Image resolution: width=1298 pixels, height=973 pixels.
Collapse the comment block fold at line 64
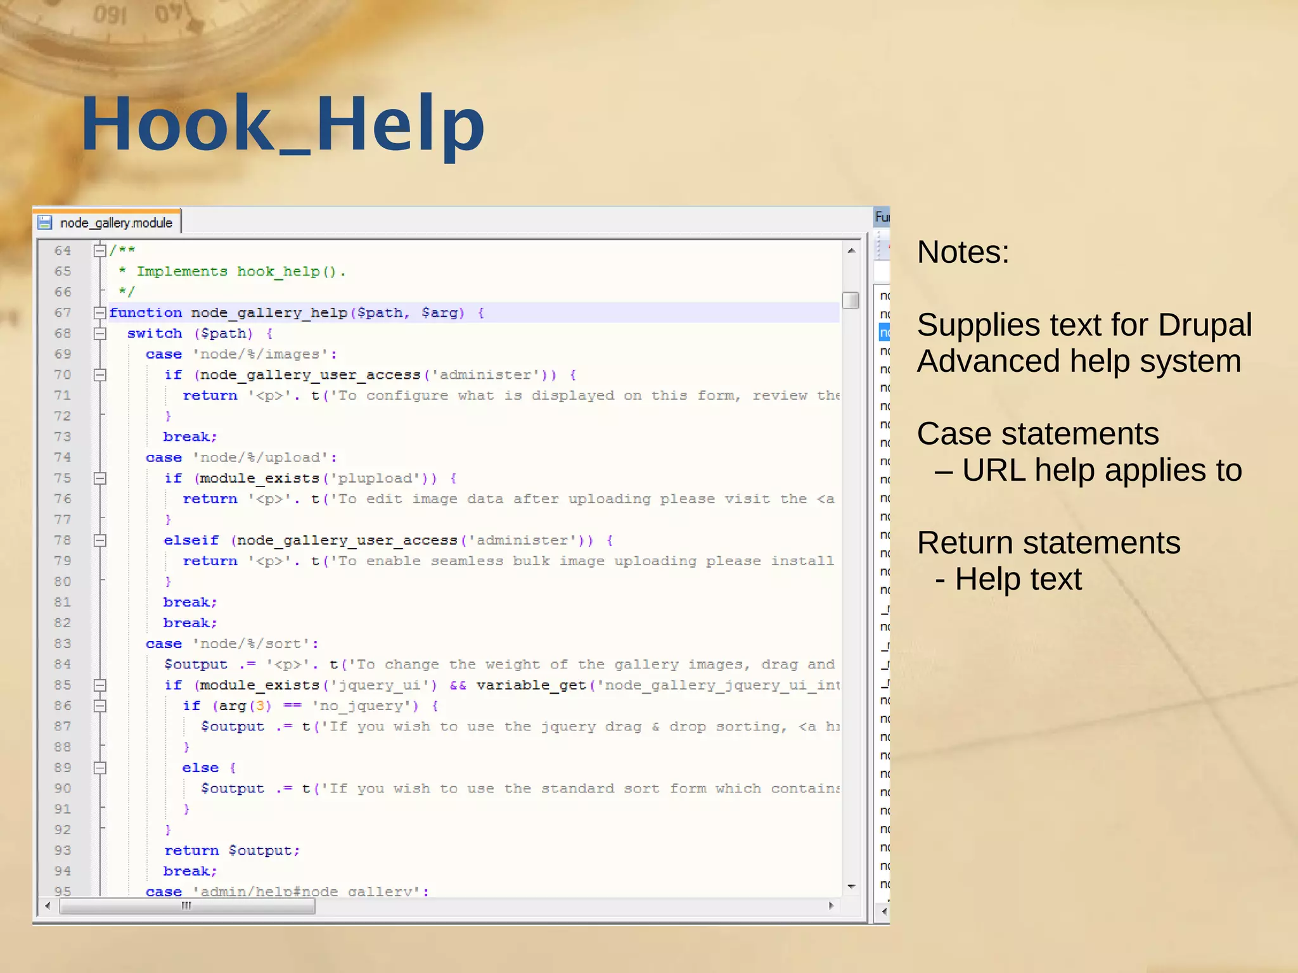point(100,251)
